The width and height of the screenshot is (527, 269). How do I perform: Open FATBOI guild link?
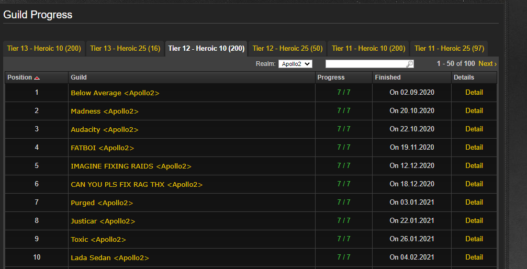pos(102,148)
